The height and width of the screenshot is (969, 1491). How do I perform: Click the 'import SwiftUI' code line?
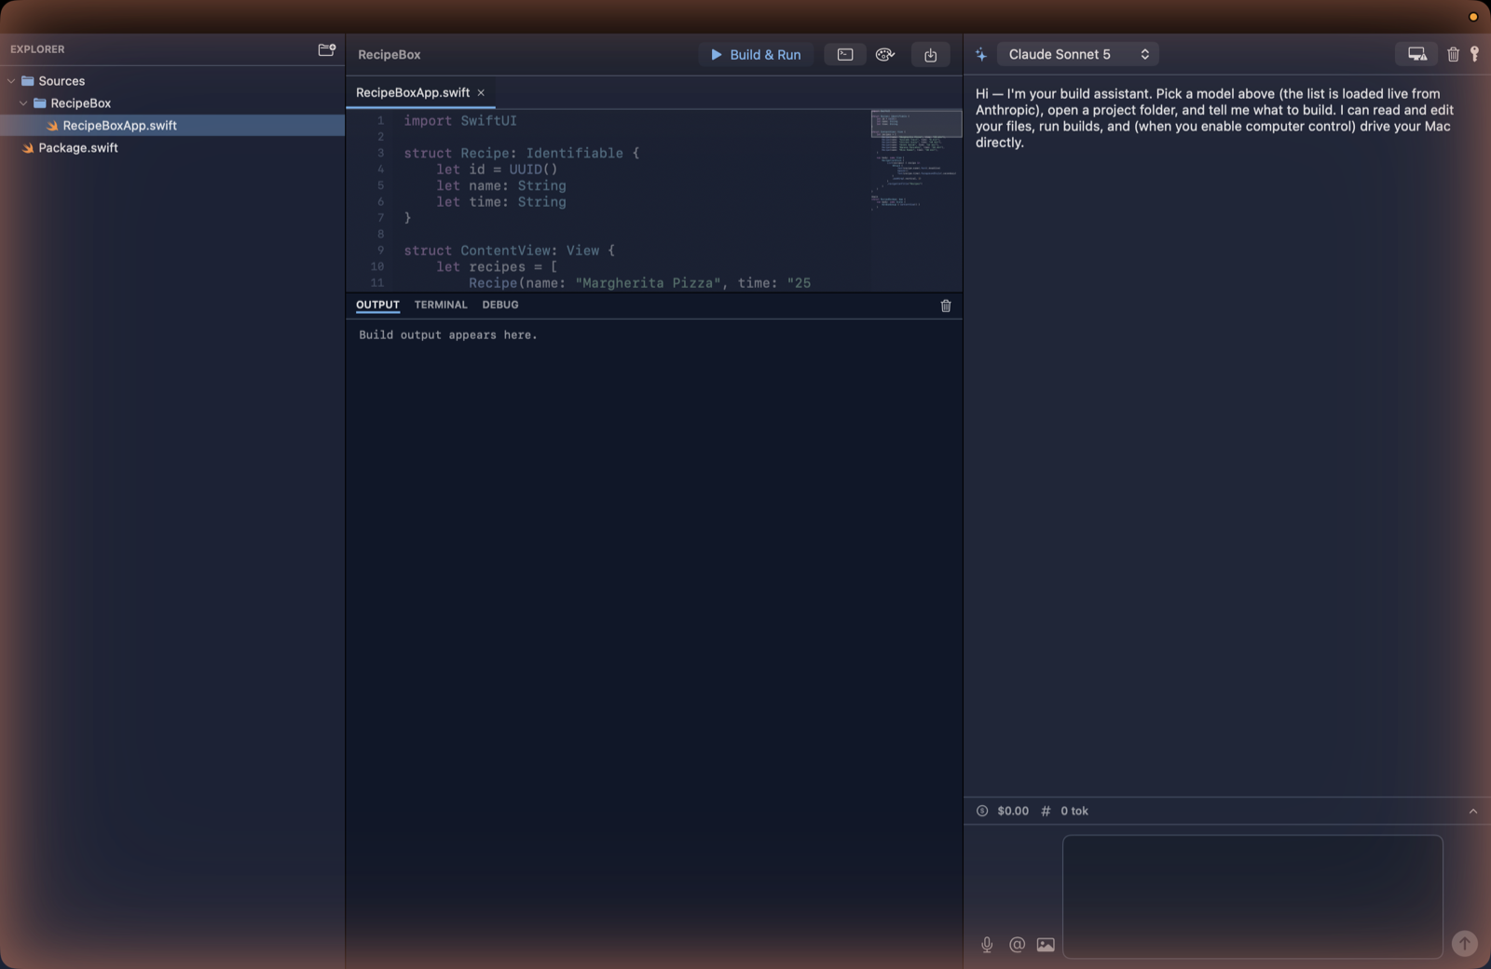tap(460, 120)
